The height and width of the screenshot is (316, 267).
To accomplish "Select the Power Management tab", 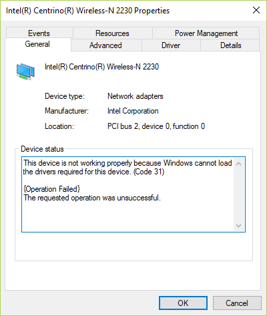I will pyautogui.click(x=206, y=33).
